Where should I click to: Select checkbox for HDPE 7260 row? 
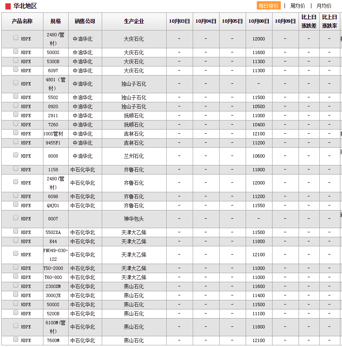point(16,123)
